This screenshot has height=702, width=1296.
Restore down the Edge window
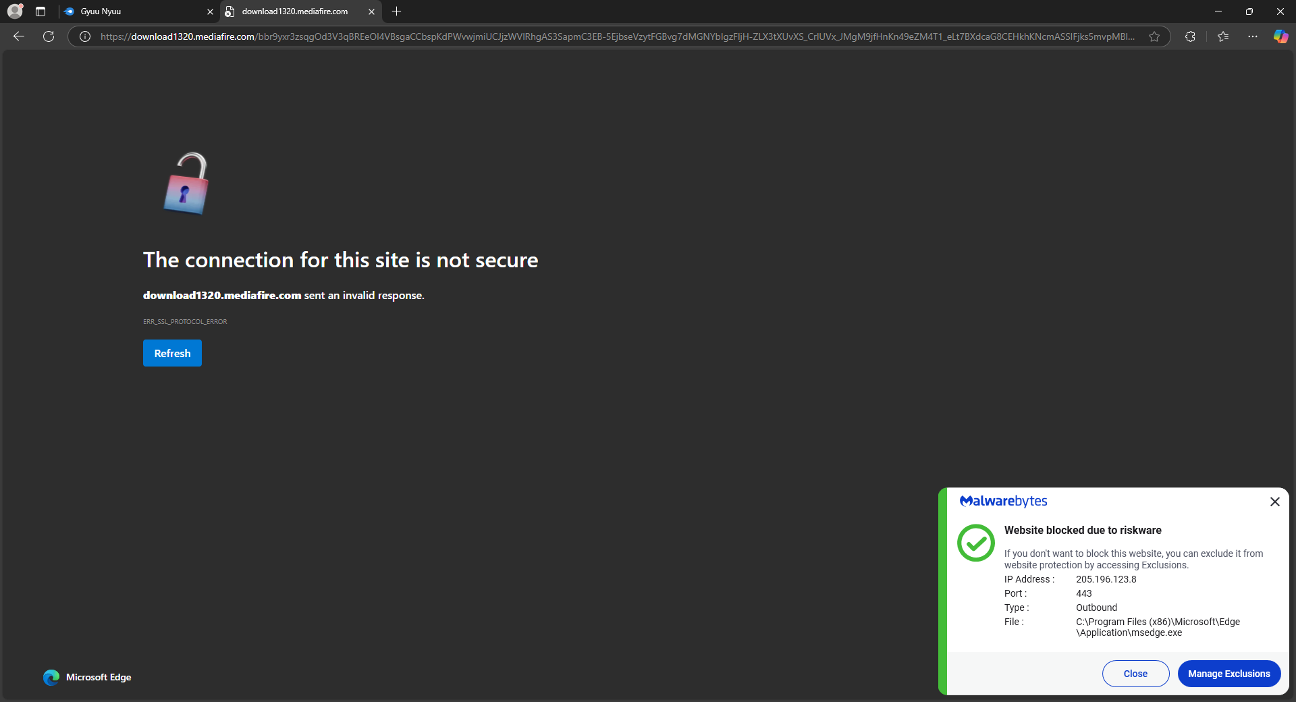pos(1249,11)
